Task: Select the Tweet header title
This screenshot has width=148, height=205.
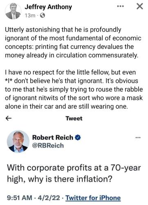Action: tap(74, 118)
